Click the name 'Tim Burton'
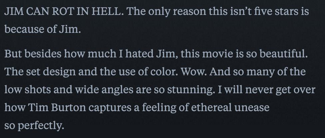 (x=57, y=107)
